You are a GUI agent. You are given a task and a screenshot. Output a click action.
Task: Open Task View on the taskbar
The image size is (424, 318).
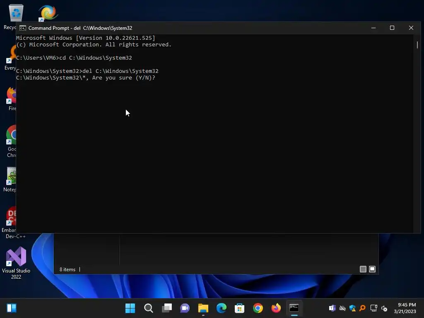coord(167,308)
